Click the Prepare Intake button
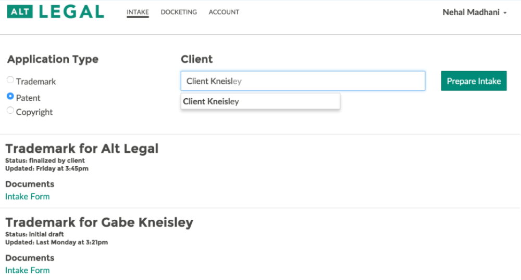The height and width of the screenshot is (280, 521). 474,81
